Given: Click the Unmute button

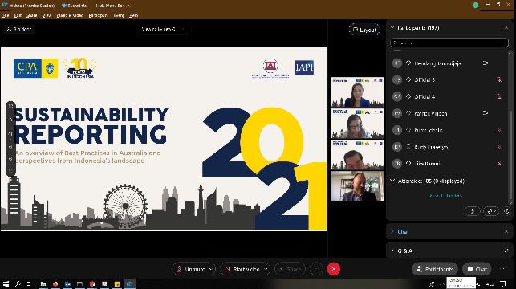Looking at the screenshot, I should (191, 269).
